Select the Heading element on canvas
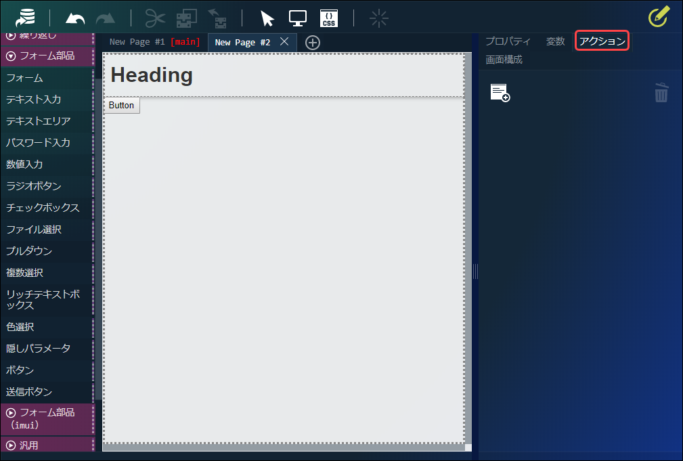Image resolution: width=683 pixels, height=461 pixels. [x=152, y=75]
